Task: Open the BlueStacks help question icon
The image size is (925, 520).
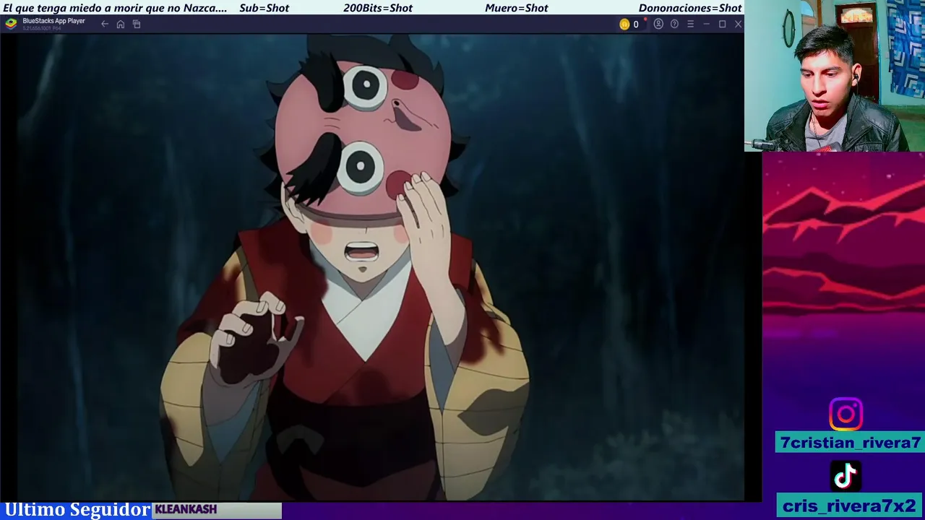Action: [674, 24]
